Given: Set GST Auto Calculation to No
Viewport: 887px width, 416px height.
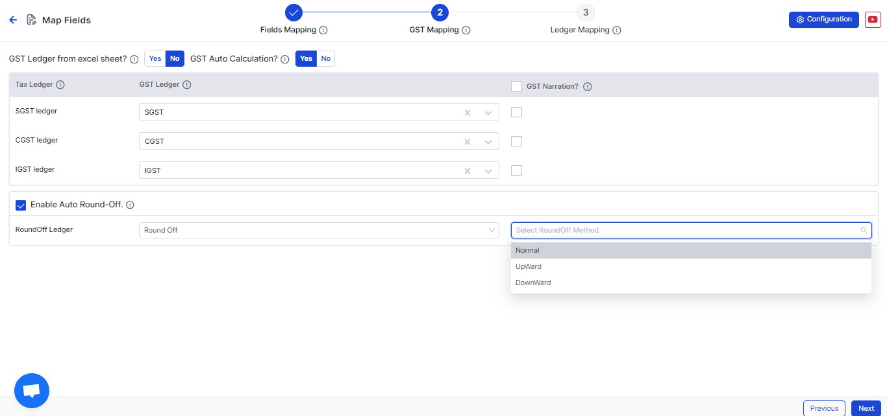Looking at the screenshot, I should [x=326, y=59].
